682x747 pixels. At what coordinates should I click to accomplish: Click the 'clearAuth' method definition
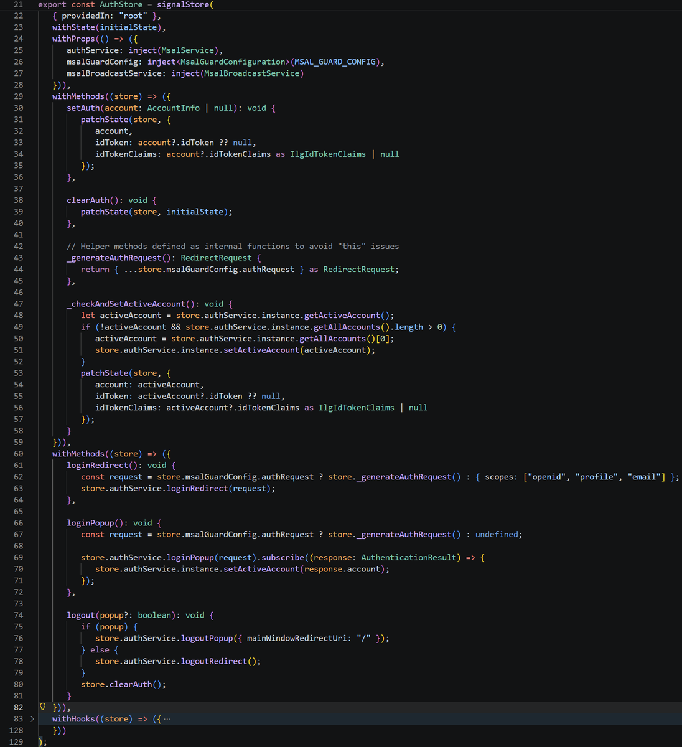pos(88,200)
